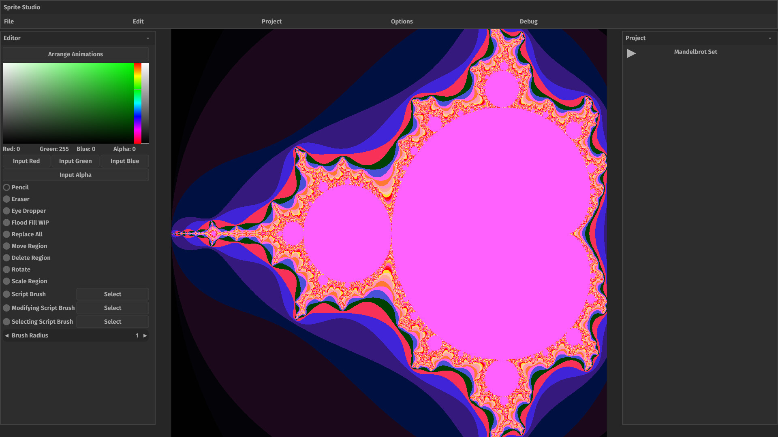Increase Brush Radius with the right arrow
Image resolution: width=778 pixels, height=437 pixels.
point(145,335)
